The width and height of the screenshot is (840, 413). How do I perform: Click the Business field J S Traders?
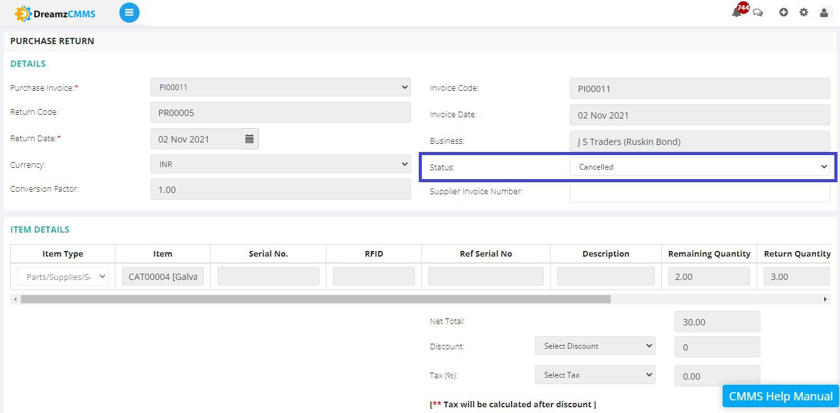click(700, 141)
